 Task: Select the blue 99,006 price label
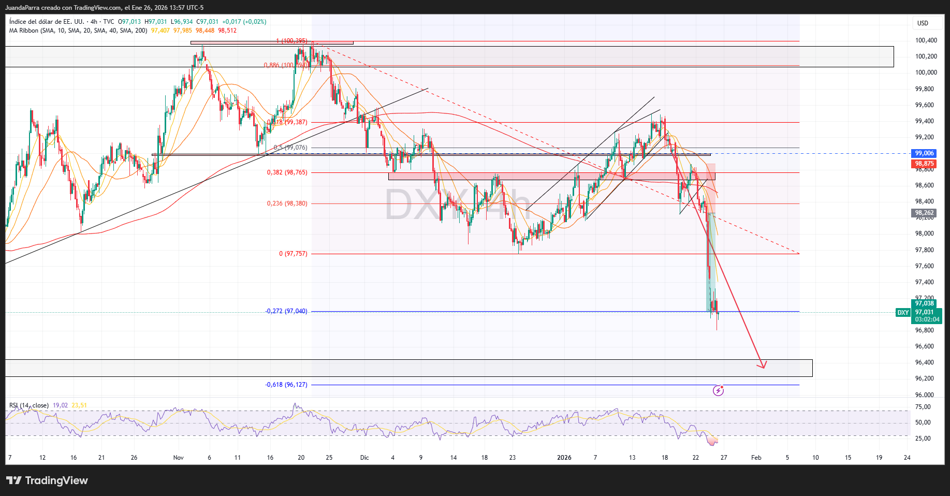coord(924,153)
